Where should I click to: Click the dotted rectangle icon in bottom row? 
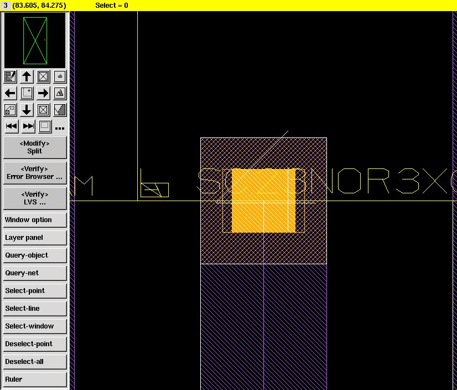point(45,126)
